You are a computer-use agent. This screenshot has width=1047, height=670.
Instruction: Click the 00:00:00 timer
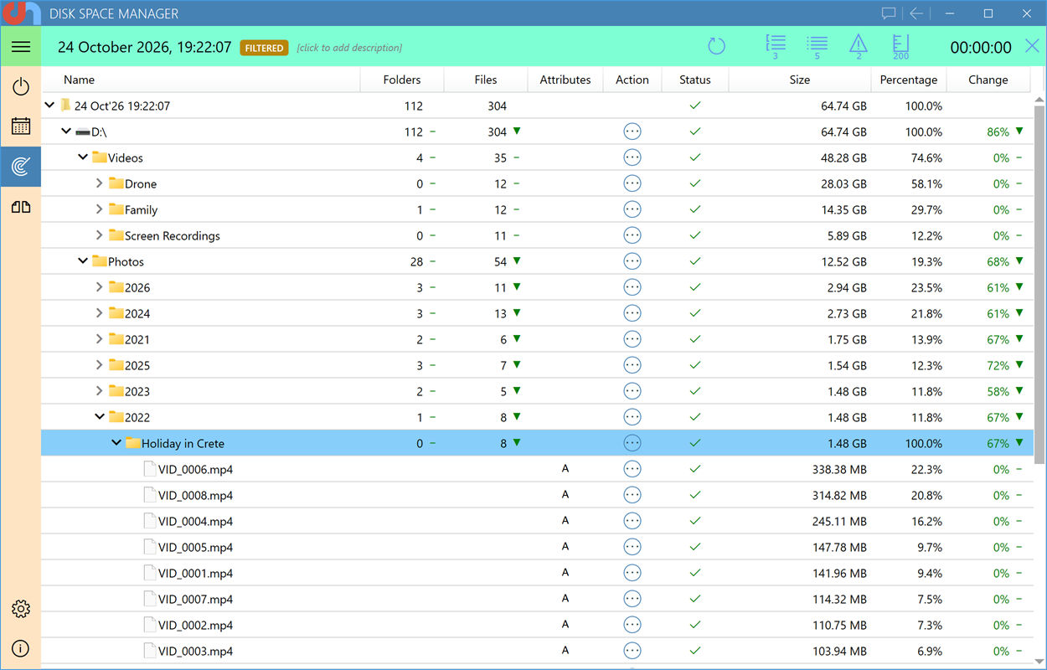(981, 48)
